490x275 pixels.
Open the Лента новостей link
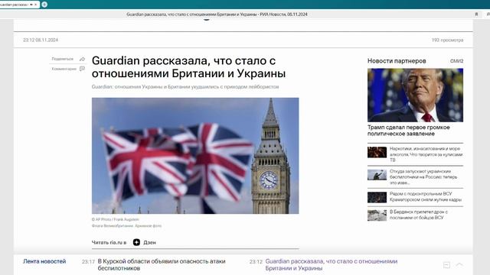tap(44, 261)
